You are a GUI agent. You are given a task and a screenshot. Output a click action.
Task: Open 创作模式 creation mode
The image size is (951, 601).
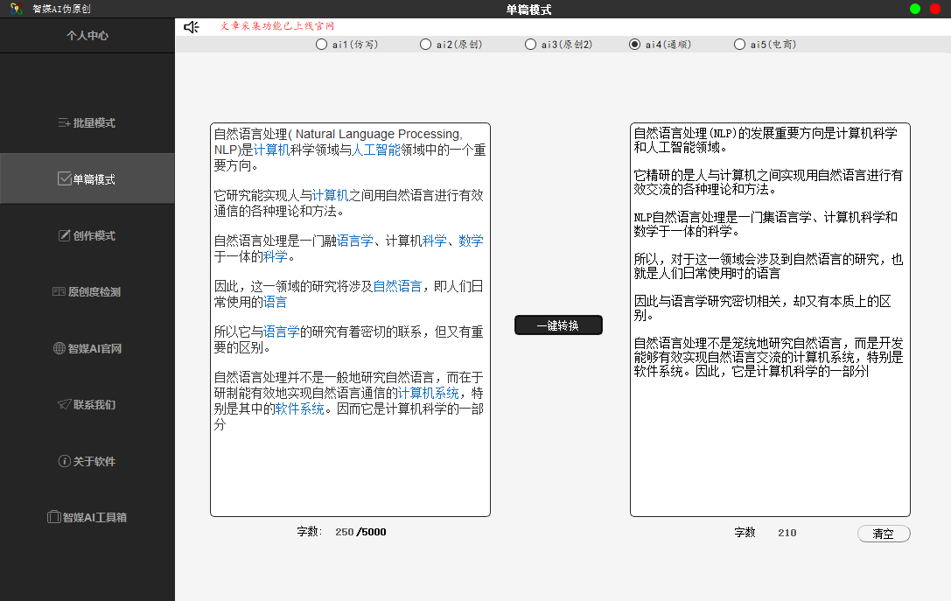coord(87,235)
